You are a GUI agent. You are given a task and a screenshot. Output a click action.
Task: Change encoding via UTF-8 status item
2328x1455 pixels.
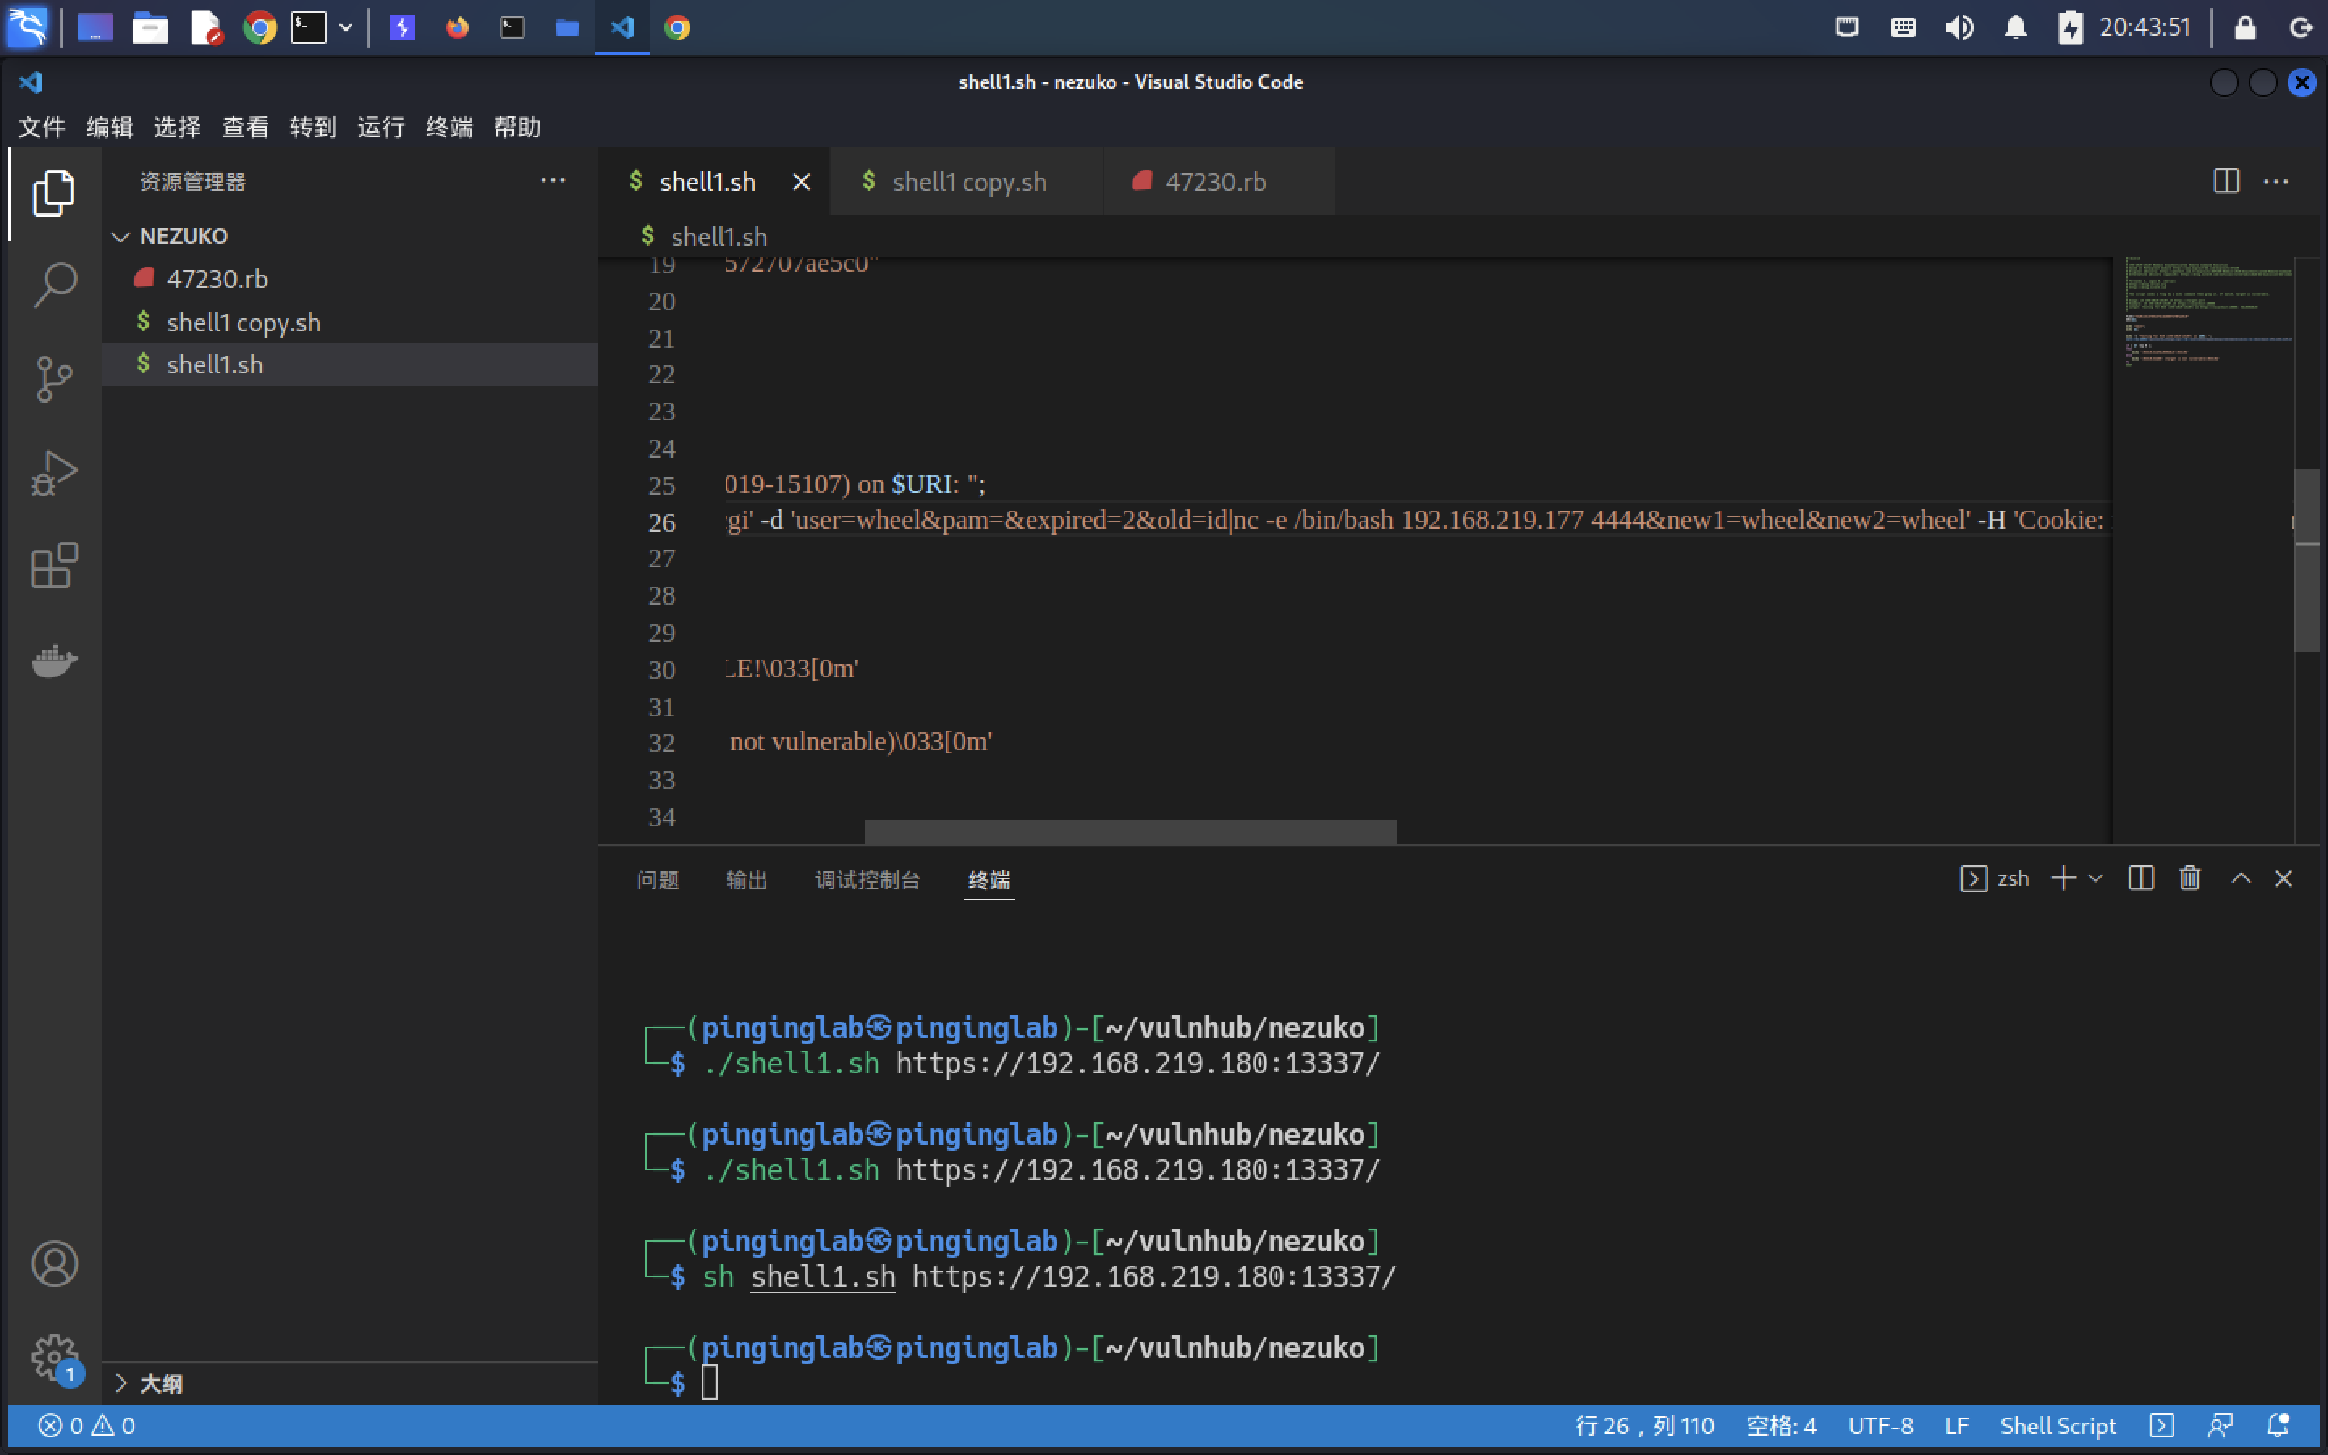click(1881, 1425)
